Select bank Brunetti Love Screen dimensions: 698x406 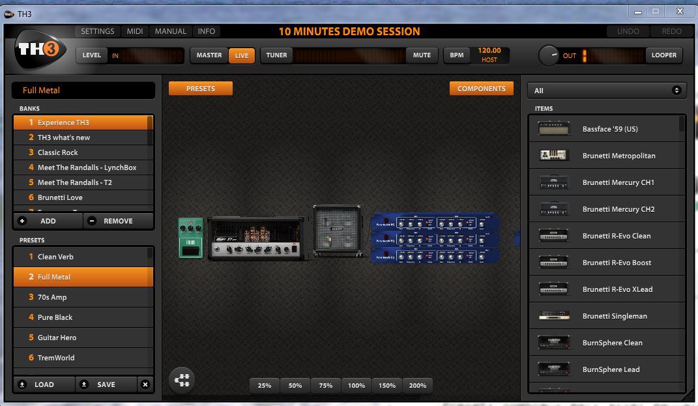(83, 197)
